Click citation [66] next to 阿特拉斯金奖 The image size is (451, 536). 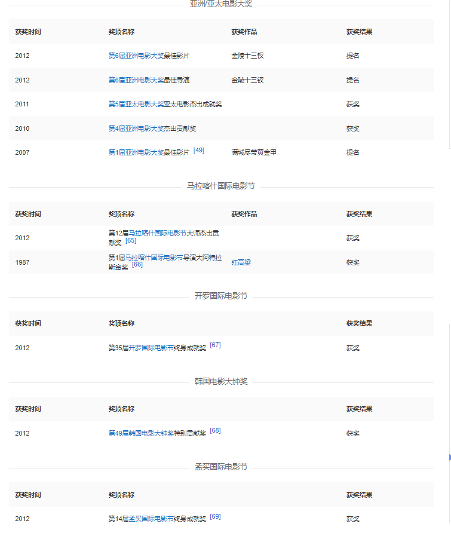click(137, 264)
